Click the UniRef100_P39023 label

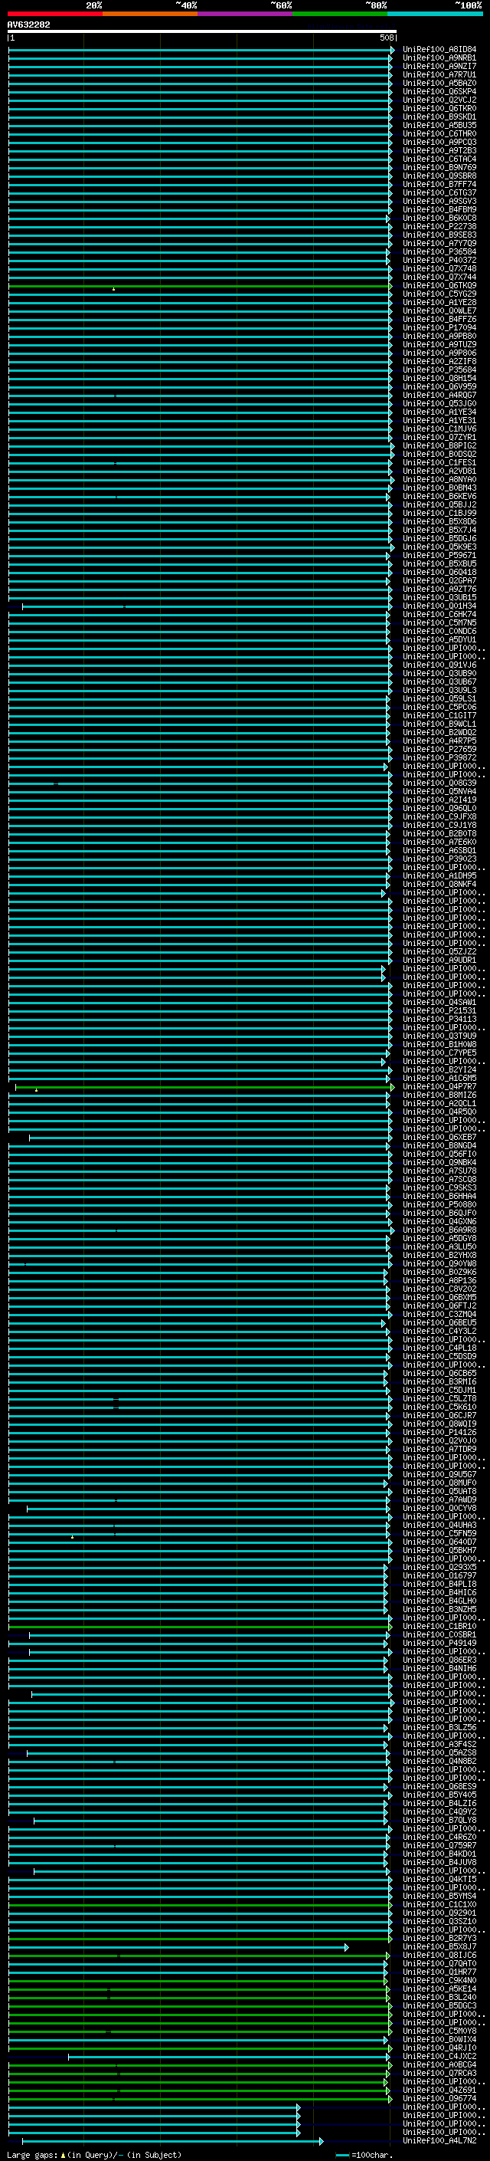tap(439, 859)
